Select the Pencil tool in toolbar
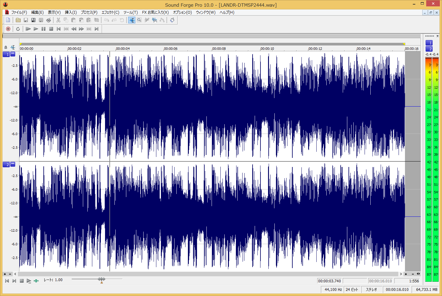The height and width of the screenshot is (296, 442). coord(147,20)
